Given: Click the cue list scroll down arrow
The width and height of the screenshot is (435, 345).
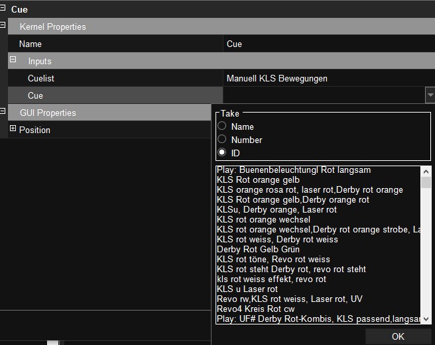Looking at the screenshot, I should (426, 319).
